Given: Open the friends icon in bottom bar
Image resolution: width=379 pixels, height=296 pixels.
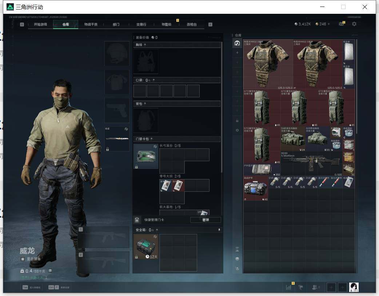Looking at the screenshot, I should [x=315, y=287].
